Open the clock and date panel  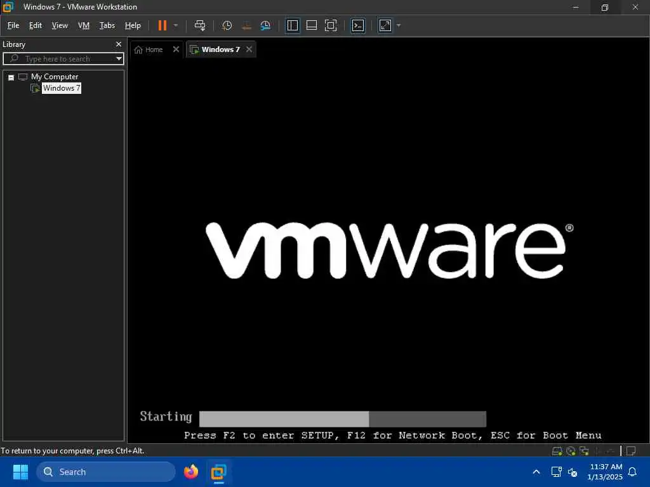pos(605,472)
